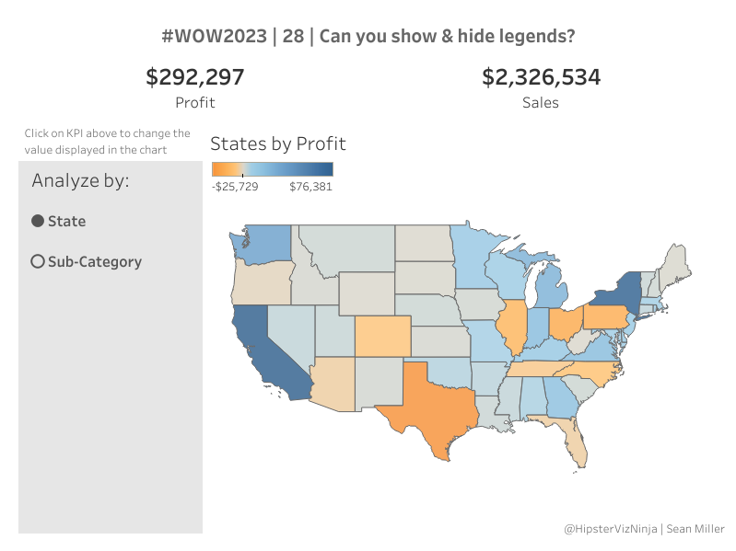Click the States by Profit chart title
Viewport: 736px width, 551px height.
[x=278, y=143]
